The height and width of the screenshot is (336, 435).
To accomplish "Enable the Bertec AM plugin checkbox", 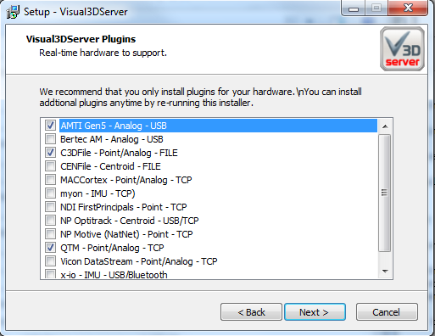I will [50, 138].
